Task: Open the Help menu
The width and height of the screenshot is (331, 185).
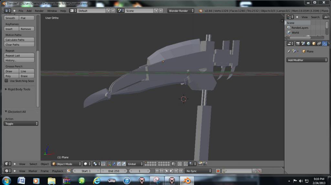Action: [x=63, y=11]
